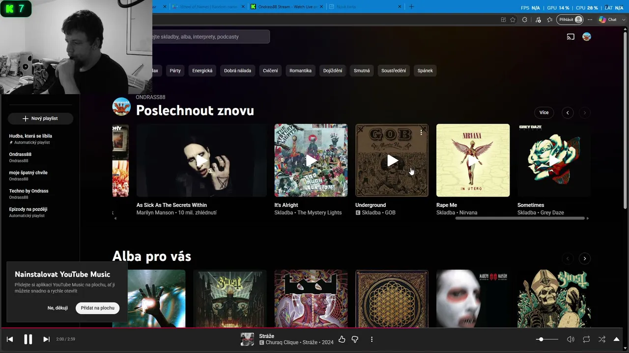
Task: Play It's Alright by The Mystery Lights
Action: pos(311,160)
